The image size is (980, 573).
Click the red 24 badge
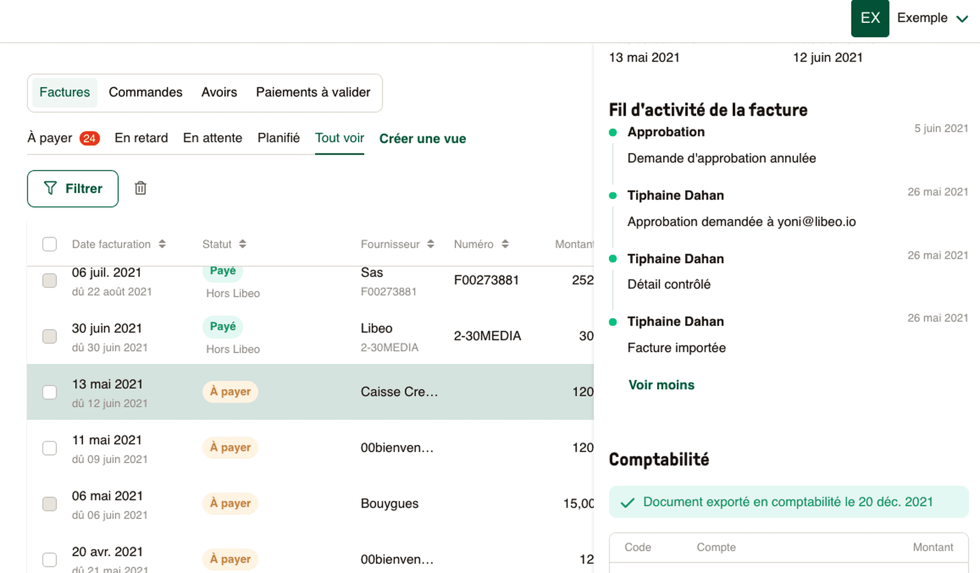click(89, 138)
